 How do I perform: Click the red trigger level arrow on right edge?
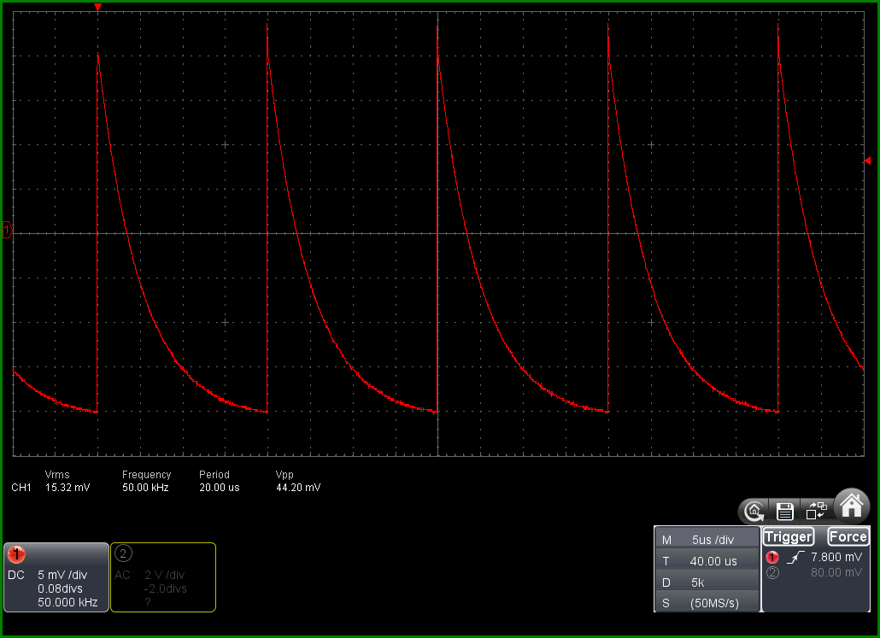point(867,161)
